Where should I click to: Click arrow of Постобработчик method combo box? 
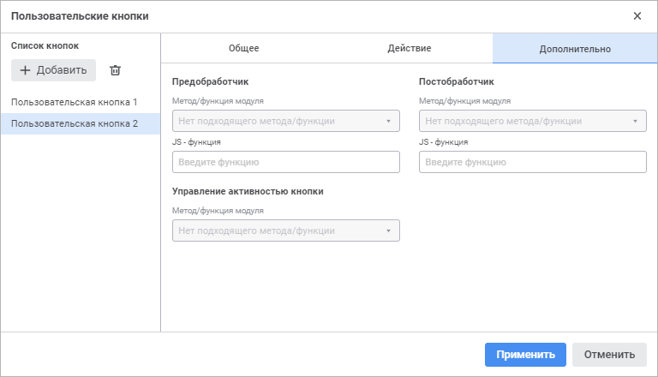[634, 121]
